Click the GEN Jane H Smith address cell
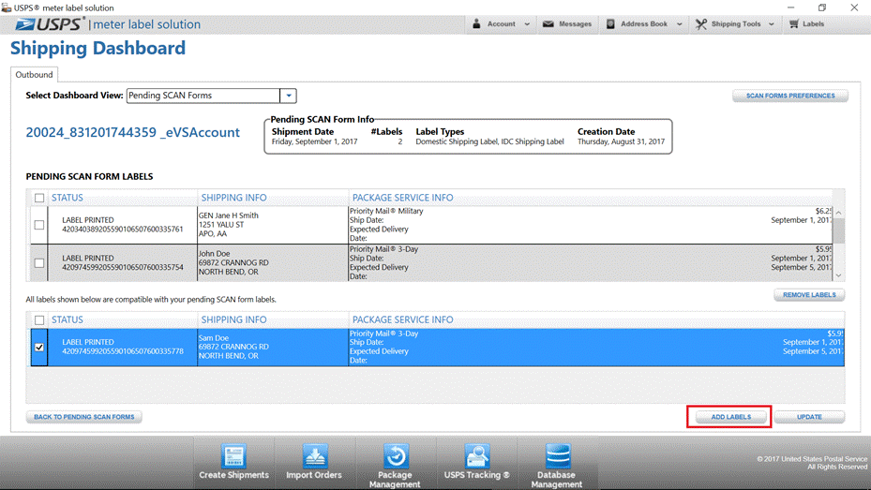 (273, 225)
